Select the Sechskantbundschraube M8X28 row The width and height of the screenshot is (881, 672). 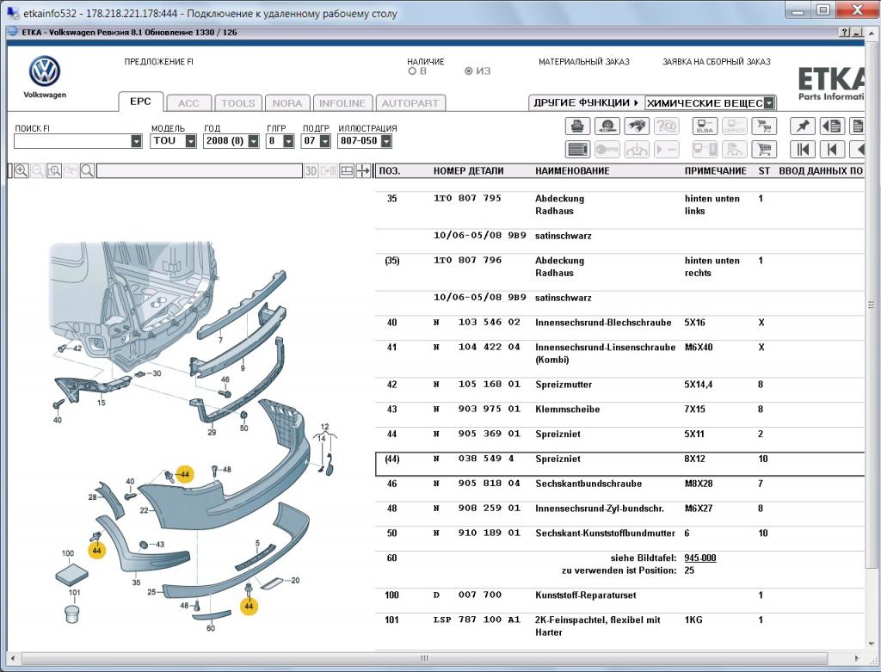click(619, 489)
